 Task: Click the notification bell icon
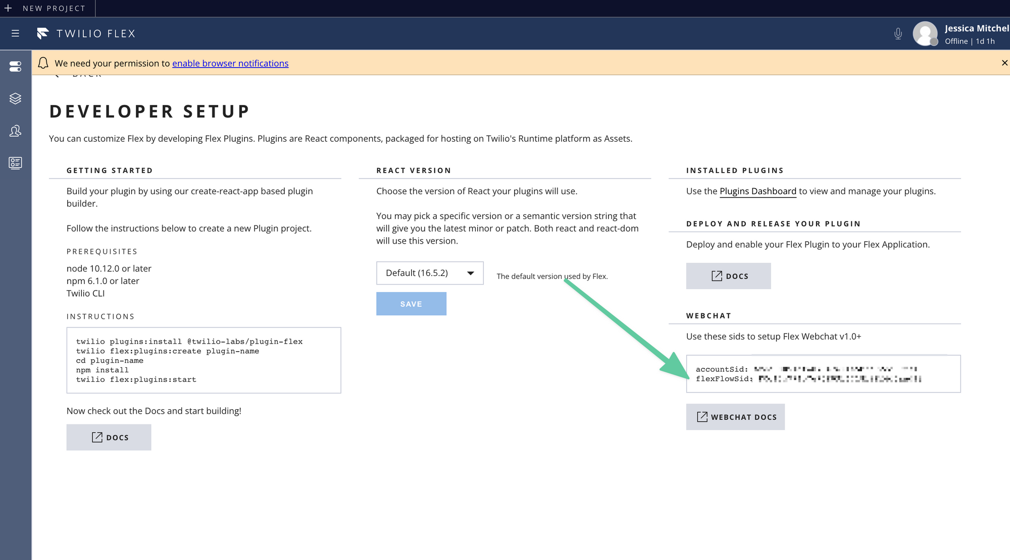(43, 63)
